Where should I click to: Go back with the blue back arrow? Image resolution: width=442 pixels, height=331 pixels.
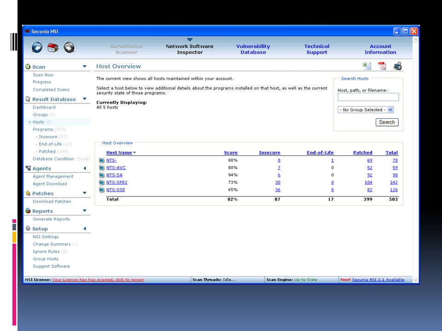coord(37,47)
